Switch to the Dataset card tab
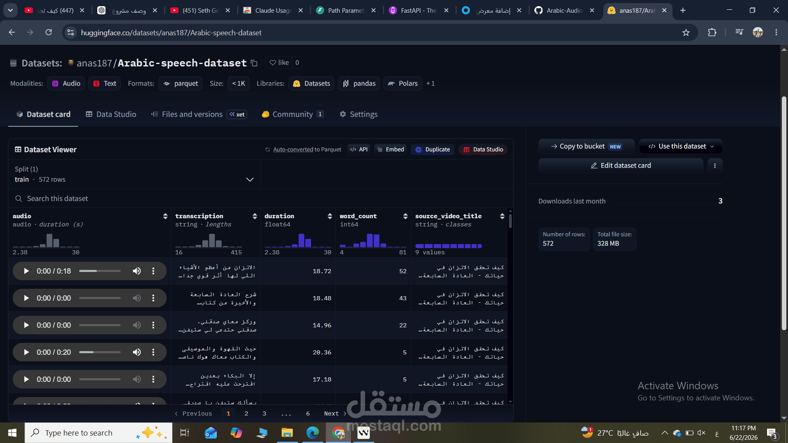The width and height of the screenshot is (788, 443). (43, 114)
